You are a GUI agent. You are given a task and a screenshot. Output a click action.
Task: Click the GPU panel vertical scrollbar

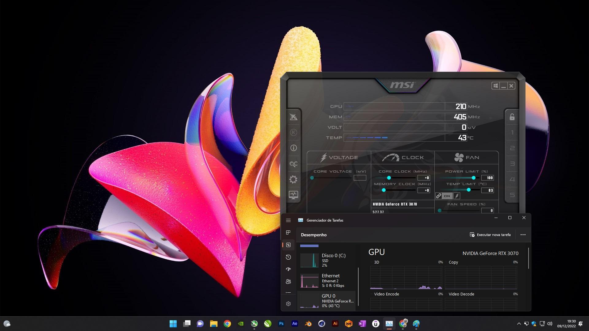coord(529,258)
